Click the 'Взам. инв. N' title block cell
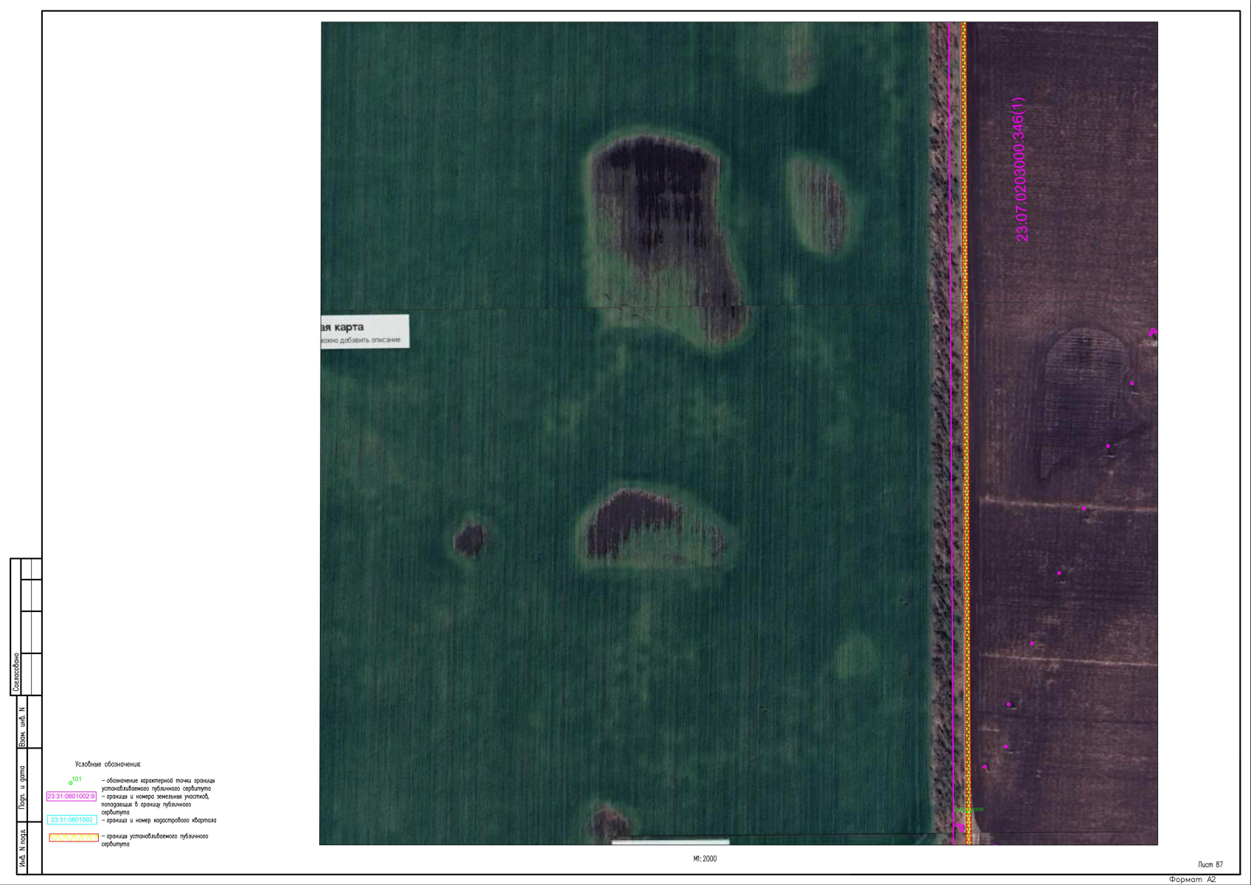This screenshot has width=1251, height=885. click(22, 727)
